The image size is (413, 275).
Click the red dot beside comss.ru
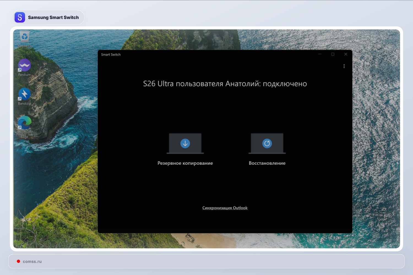[18, 261]
